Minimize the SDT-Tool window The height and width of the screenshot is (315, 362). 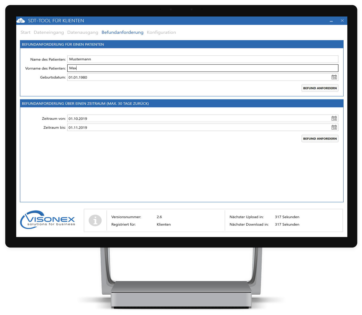(x=331, y=21)
